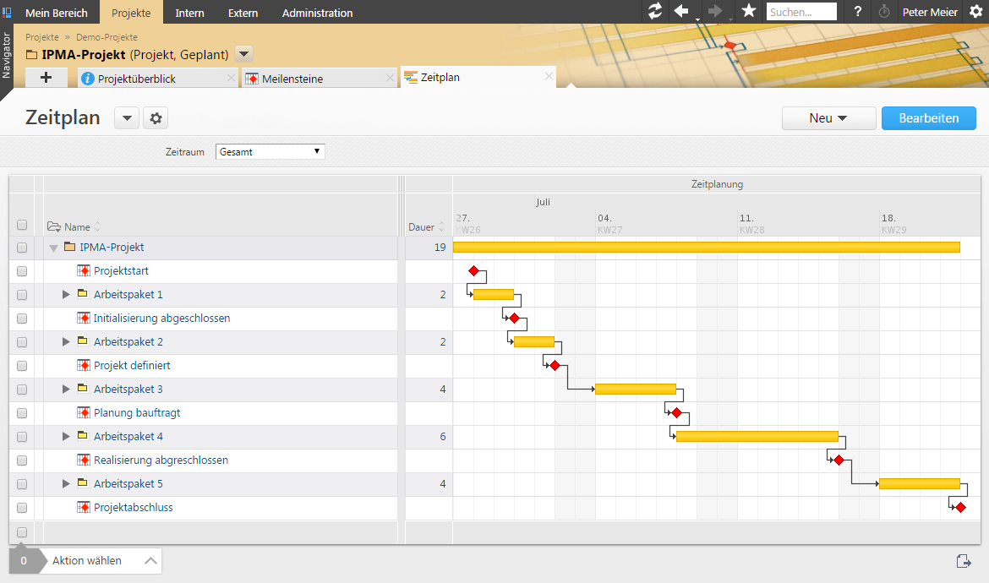The width and height of the screenshot is (989, 583).
Task: Open the Projekt definiert milestone link
Action: (132, 366)
